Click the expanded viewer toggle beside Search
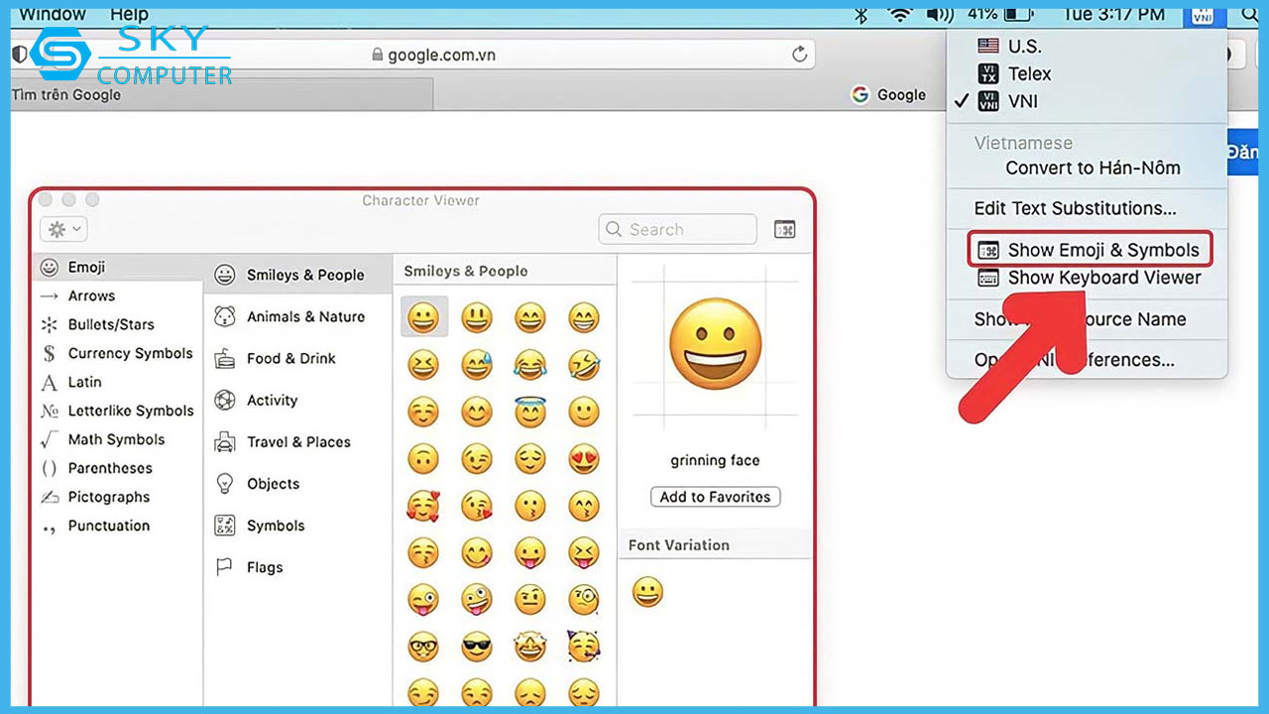The height and width of the screenshot is (714, 1269). [784, 229]
